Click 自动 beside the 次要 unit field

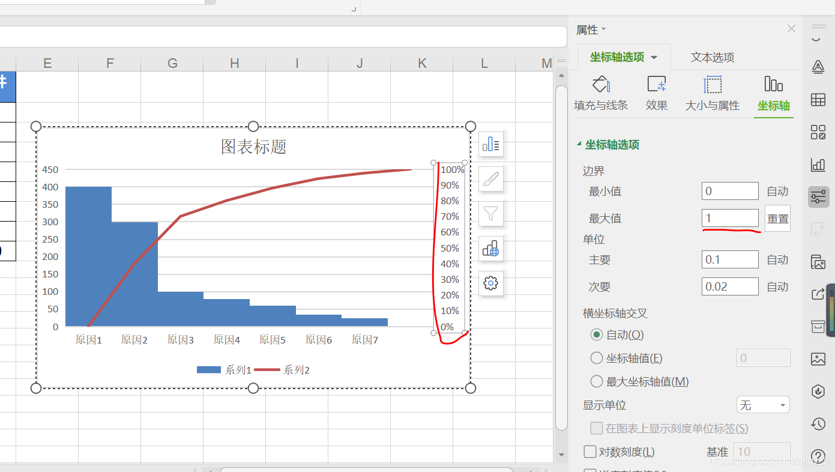coord(777,286)
